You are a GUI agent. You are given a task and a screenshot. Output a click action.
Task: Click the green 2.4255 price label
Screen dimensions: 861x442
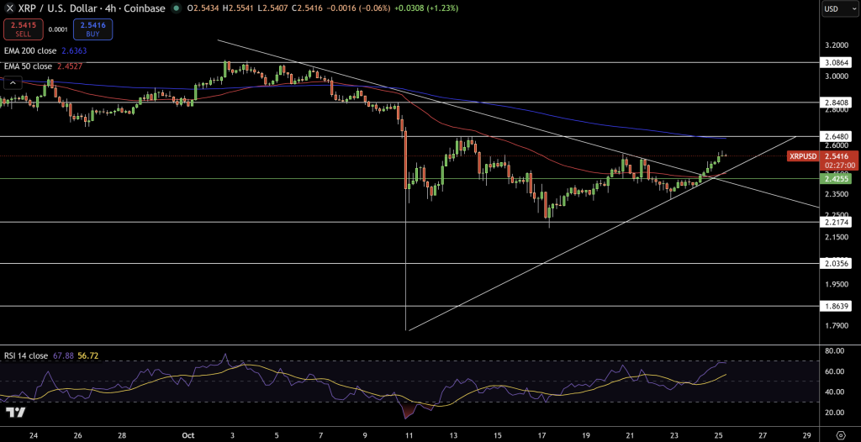838,178
